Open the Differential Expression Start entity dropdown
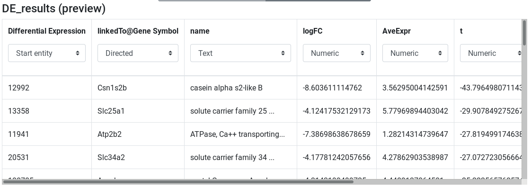Viewport: 531px width, 188px height. click(47, 53)
